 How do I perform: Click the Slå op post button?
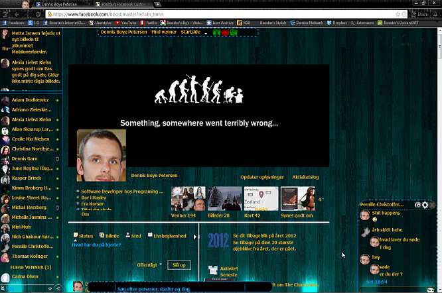click(x=179, y=265)
